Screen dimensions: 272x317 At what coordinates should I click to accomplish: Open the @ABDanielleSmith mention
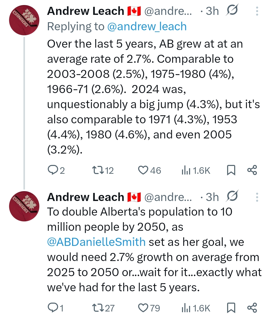tap(96, 242)
